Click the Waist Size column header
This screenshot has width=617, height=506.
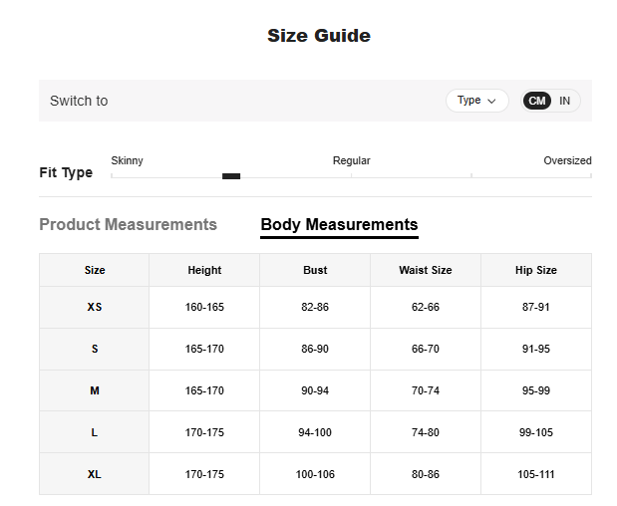click(426, 270)
